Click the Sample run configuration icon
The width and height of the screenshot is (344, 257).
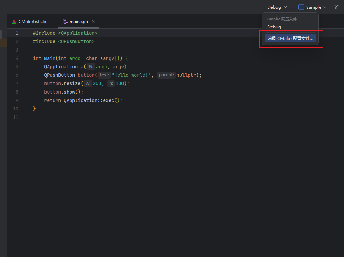(301, 7)
